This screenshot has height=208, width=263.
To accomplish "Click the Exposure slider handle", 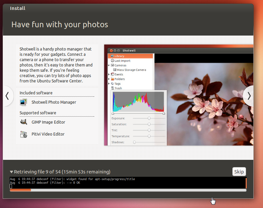I will 149,118.
